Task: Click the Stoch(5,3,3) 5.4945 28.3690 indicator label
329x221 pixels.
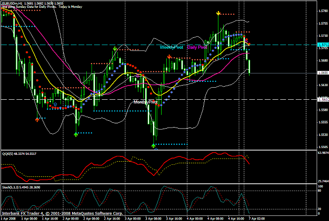Action: 21,187
